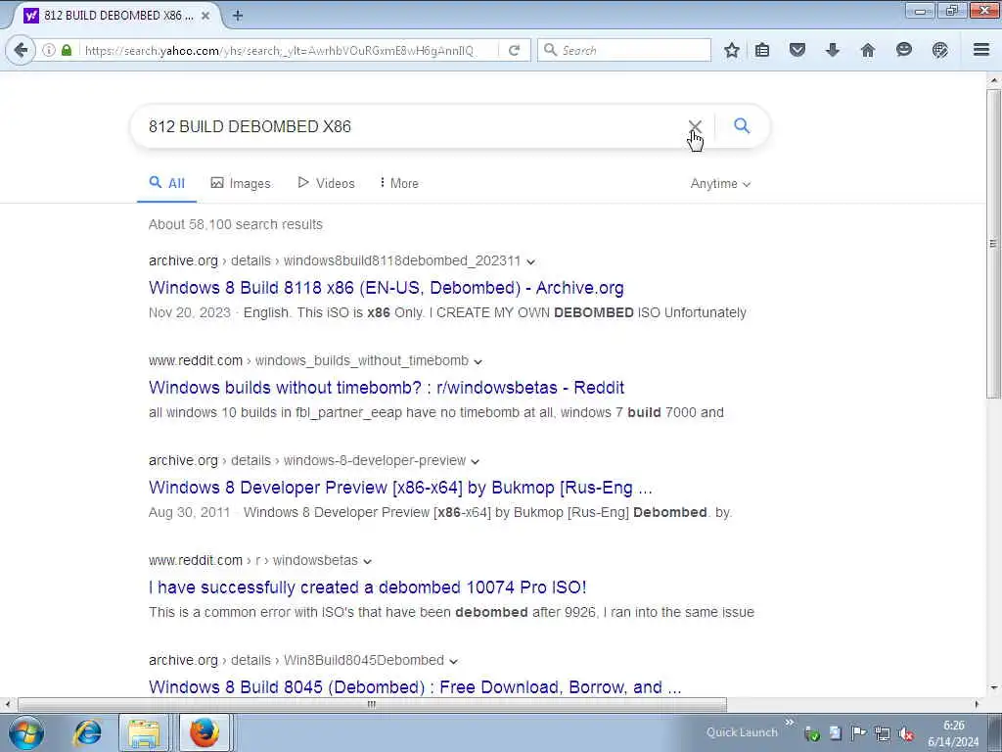1002x752 pixels.
Task: Open the Anytime time filter dropdown
Action: 720,183
